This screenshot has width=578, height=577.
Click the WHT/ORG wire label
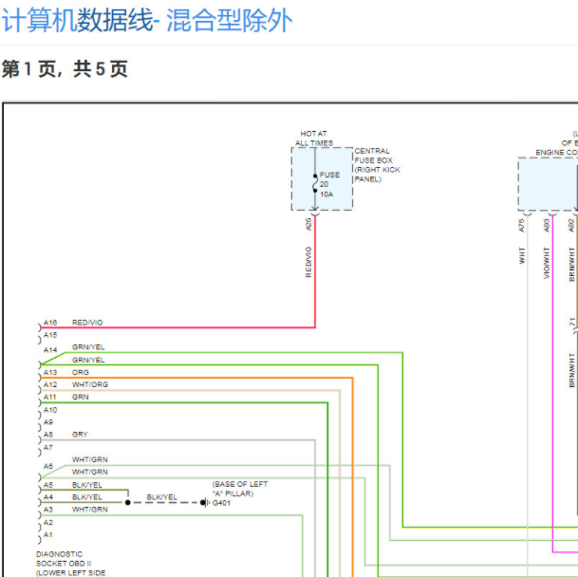90,384
